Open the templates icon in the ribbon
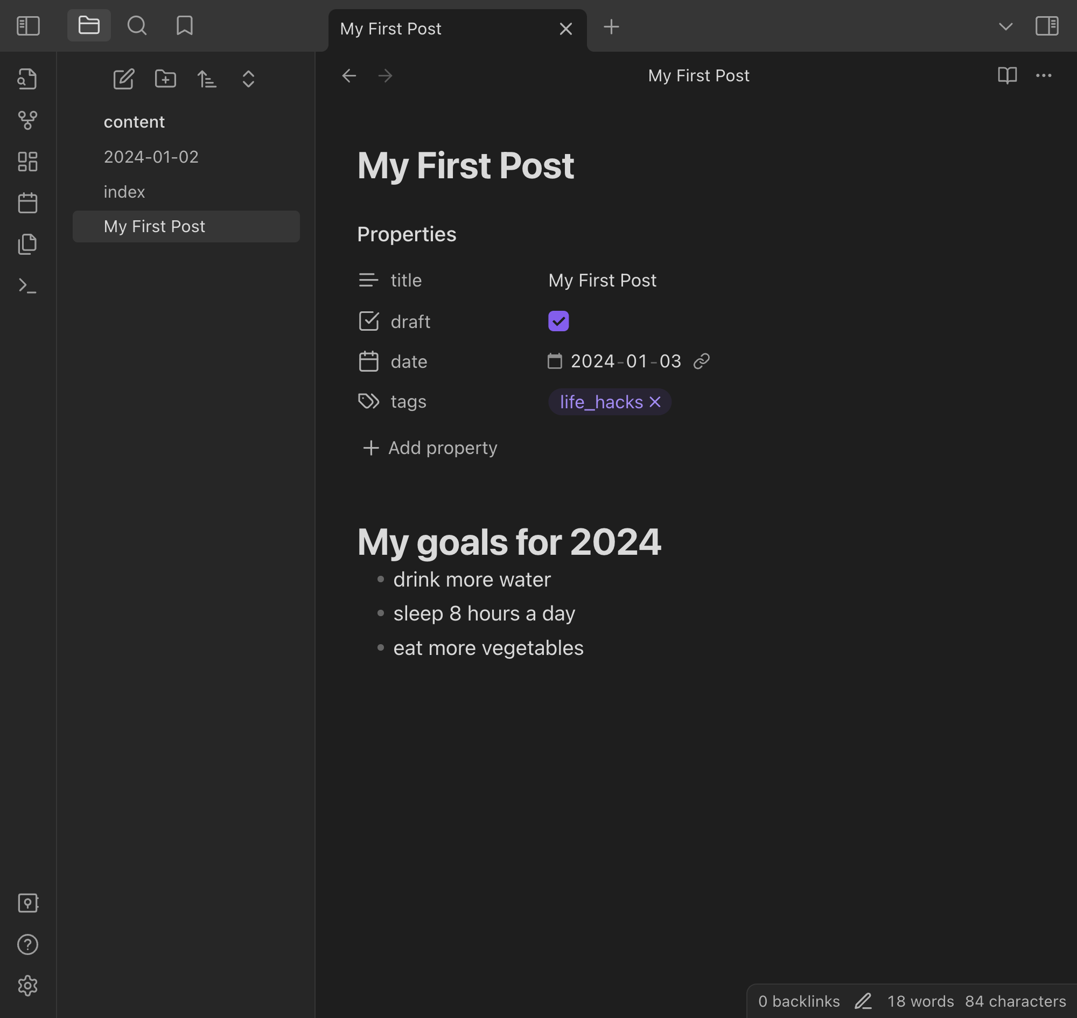Viewport: 1077px width, 1018px height. click(x=27, y=244)
